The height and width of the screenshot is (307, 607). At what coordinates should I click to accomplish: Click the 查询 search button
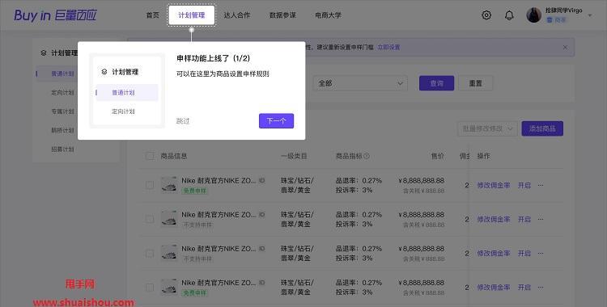click(x=437, y=83)
